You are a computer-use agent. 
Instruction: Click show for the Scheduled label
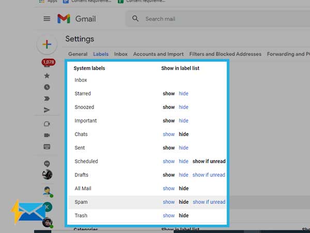click(168, 161)
